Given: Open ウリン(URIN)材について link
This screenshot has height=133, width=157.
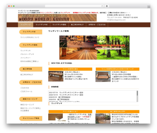Looking at the screenshot, I should pos(30,37).
